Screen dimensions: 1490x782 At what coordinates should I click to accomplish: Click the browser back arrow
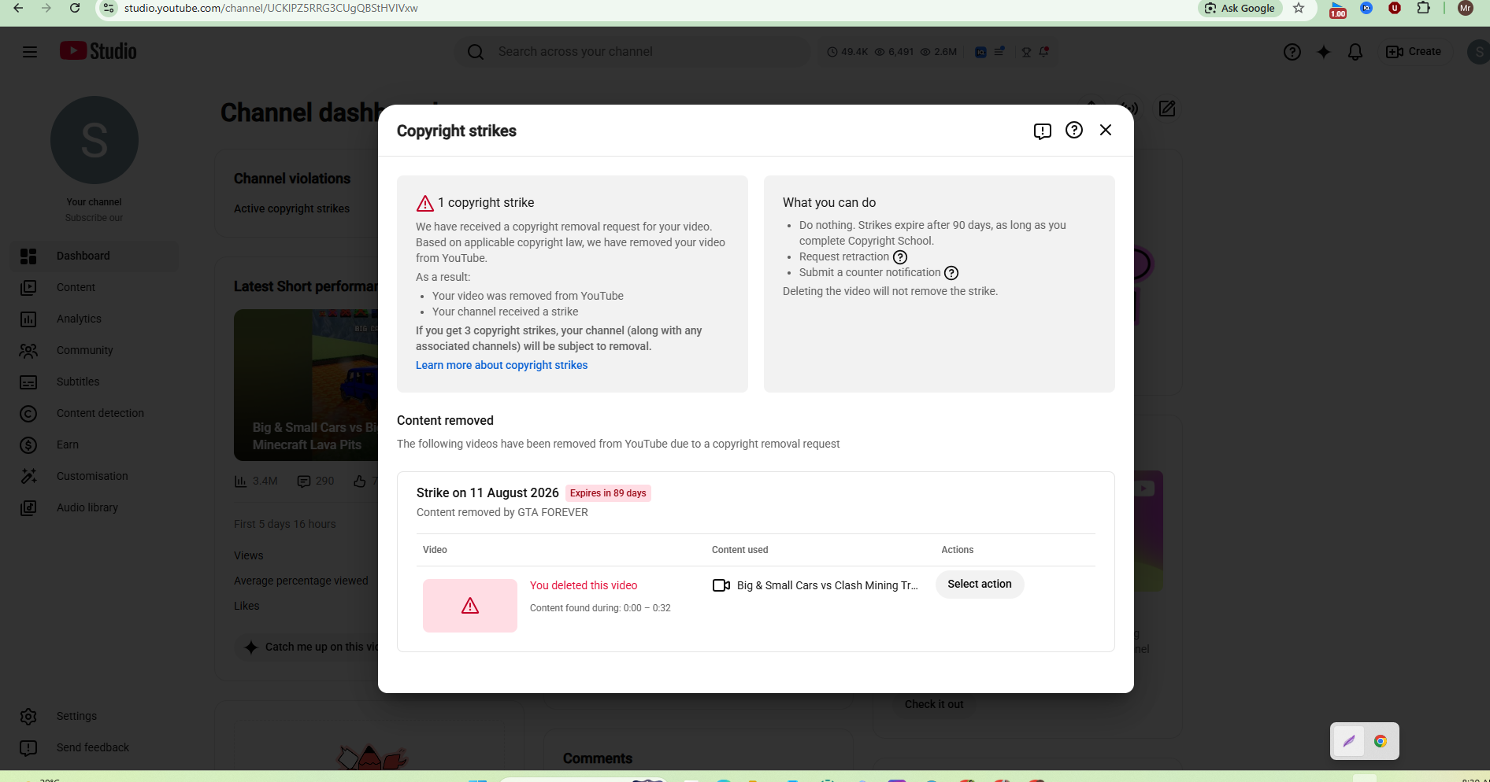[x=18, y=8]
